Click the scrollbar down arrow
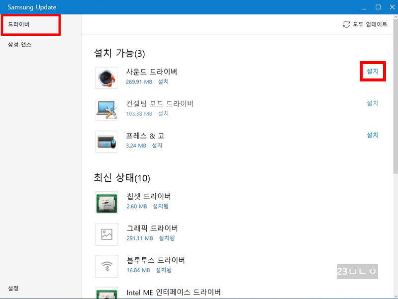 point(396,296)
